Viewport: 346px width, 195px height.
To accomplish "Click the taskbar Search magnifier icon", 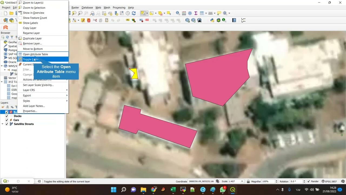I will pos(124,190).
